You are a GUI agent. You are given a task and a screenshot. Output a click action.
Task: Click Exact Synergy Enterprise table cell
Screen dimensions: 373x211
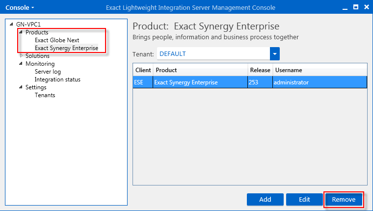click(200, 82)
